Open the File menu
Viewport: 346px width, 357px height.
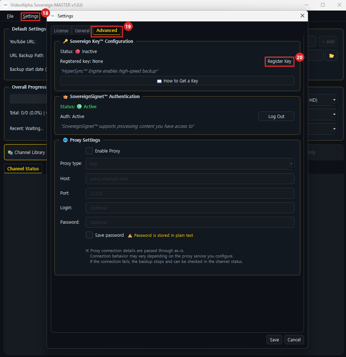click(10, 16)
